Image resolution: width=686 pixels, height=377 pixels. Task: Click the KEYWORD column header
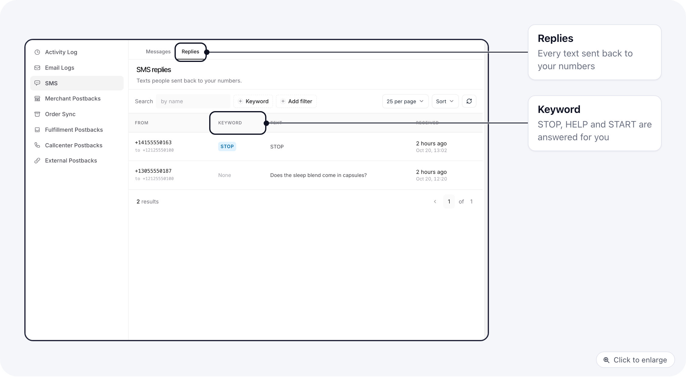(230, 123)
